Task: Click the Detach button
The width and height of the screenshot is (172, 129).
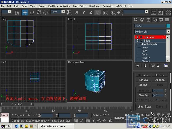Action: pos(160,80)
